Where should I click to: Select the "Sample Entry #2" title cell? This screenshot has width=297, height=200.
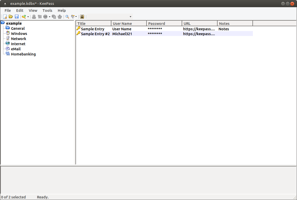95,34
